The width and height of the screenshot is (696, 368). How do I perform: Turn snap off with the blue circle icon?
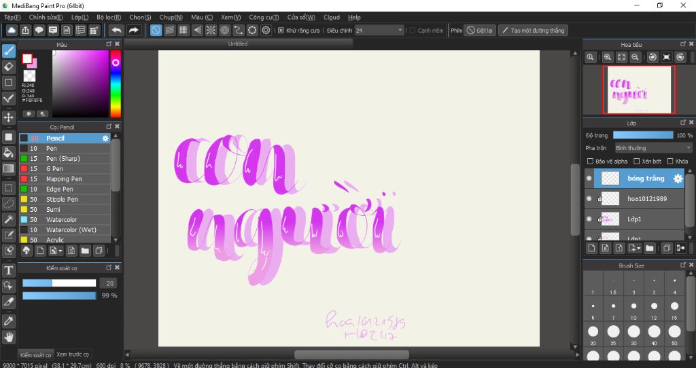(x=156, y=30)
